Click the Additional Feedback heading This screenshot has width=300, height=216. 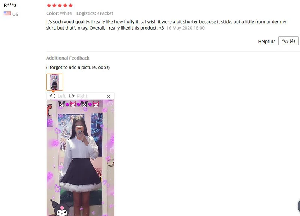pos(68,58)
